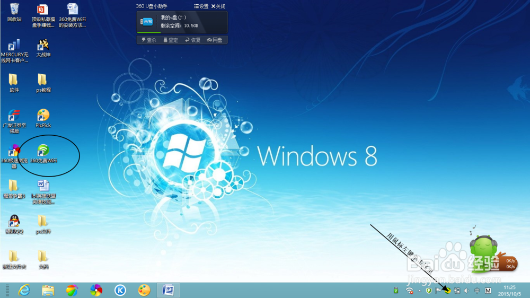Click 鉴定 button in U盘小助手
The width and height of the screenshot is (530, 298).
coord(171,40)
